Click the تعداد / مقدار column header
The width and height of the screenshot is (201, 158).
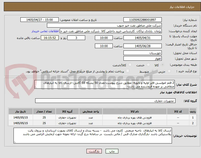44,111
